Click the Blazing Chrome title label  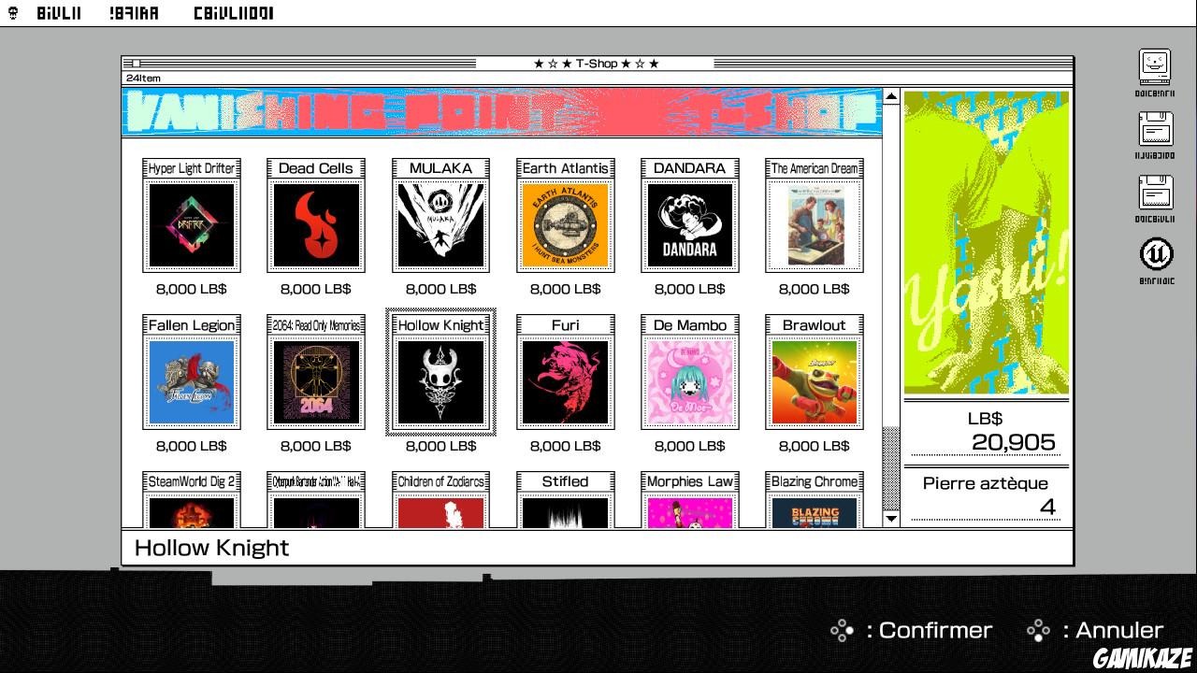tap(815, 482)
